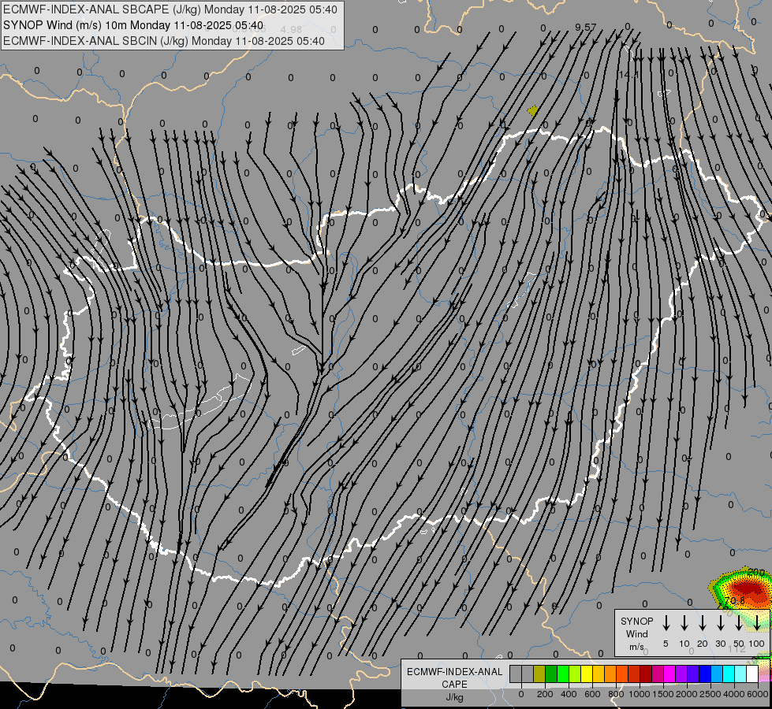This screenshot has height=709, width=772.
Task: Click the 10 m/s wind arrow in legend
Action: 684,623
